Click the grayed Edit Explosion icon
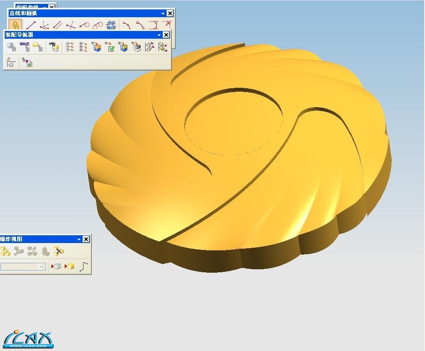 pos(19,251)
